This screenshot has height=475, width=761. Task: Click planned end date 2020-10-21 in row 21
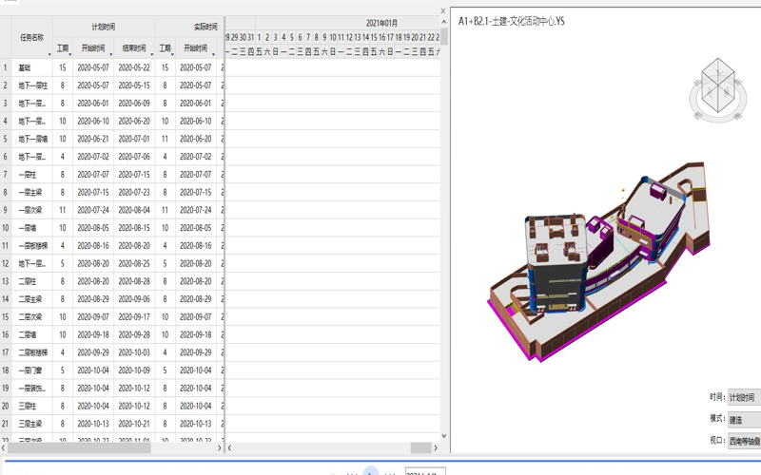[x=134, y=424]
